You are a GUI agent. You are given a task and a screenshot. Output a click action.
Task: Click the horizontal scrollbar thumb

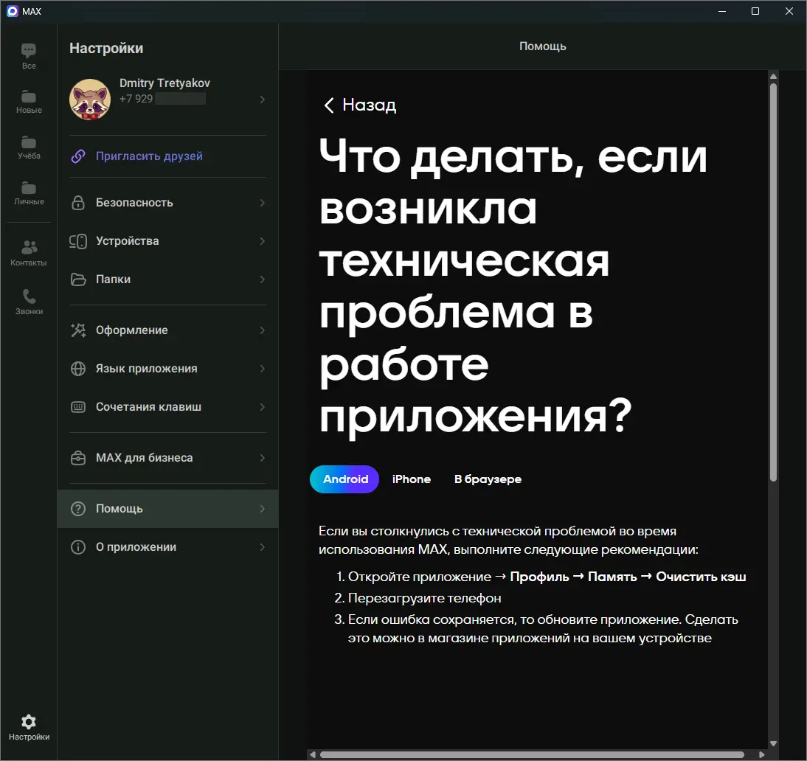click(x=532, y=755)
